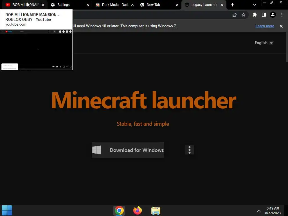Image resolution: width=288 pixels, height=216 pixels.
Task: Click the Learn more link
Action: click(x=265, y=26)
